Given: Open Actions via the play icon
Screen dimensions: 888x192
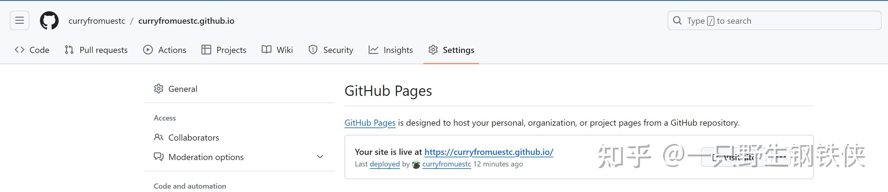Looking at the screenshot, I should click(x=148, y=50).
